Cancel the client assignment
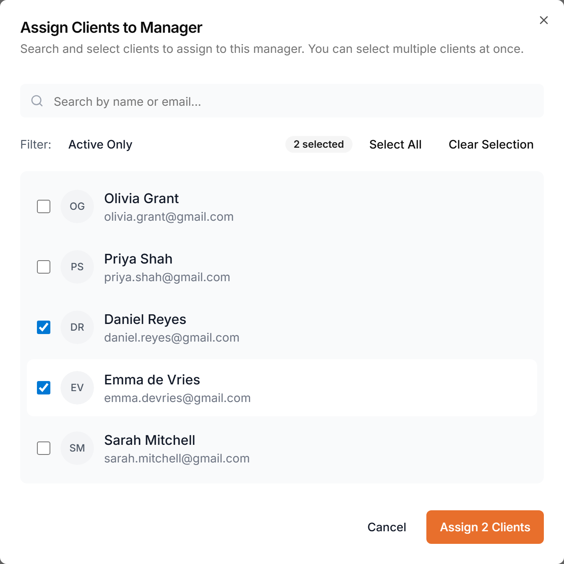The width and height of the screenshot is (564, 564). tap(387, 527)
